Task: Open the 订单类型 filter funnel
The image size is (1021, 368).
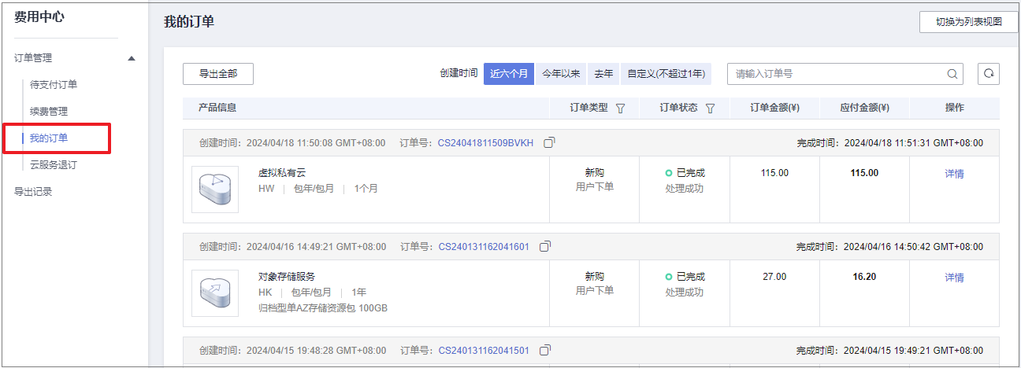Action: click(x=620, y=109)
